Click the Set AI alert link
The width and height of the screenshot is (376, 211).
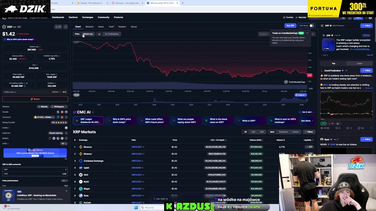306,112
